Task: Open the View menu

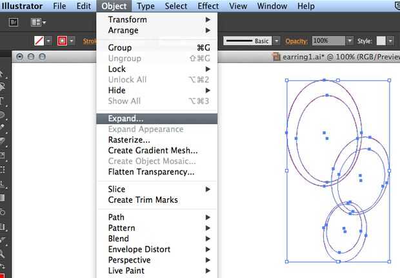Action: [x=238, y=6]
